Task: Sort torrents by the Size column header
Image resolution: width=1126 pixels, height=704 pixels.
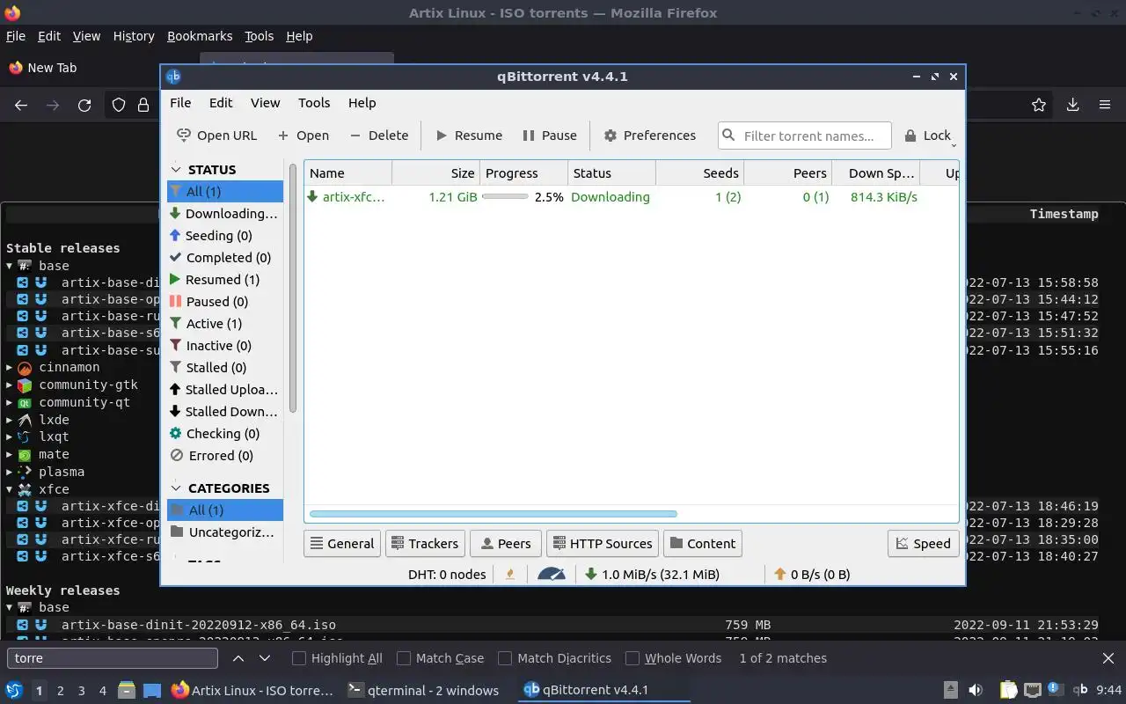Action: 435,173
